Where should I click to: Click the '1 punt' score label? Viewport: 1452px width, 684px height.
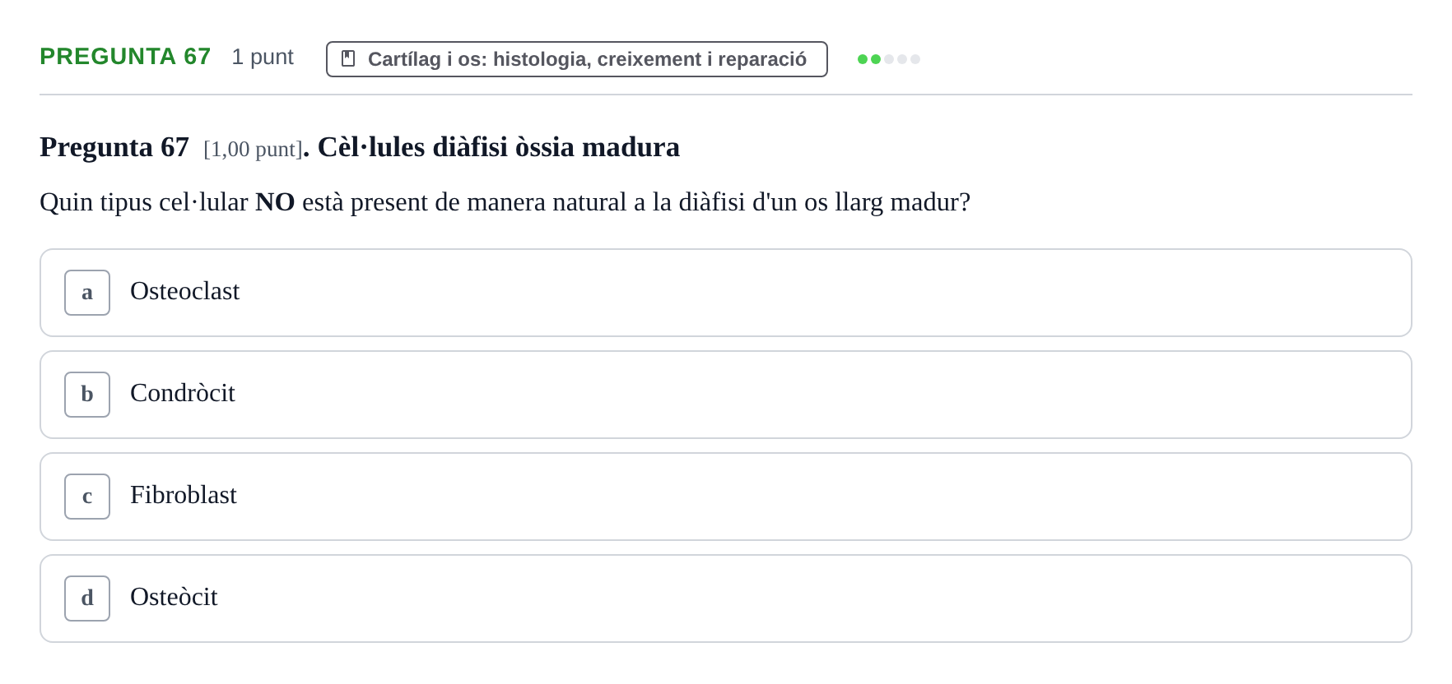pyautogui.click(x=263, y=57)
